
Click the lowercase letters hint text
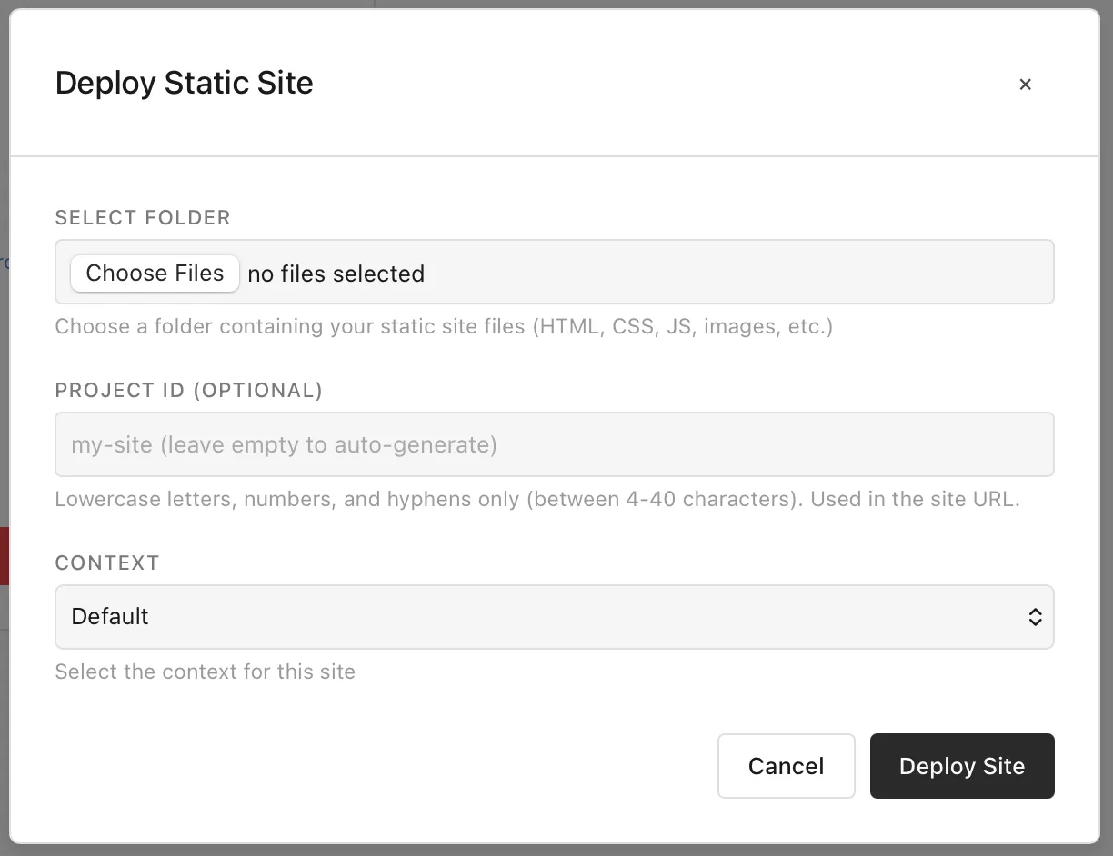(537, 499)
